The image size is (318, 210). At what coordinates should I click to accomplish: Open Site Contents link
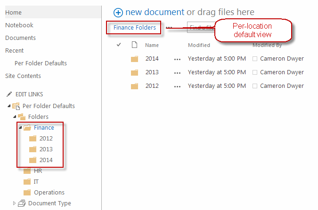(x=23, y=76)
